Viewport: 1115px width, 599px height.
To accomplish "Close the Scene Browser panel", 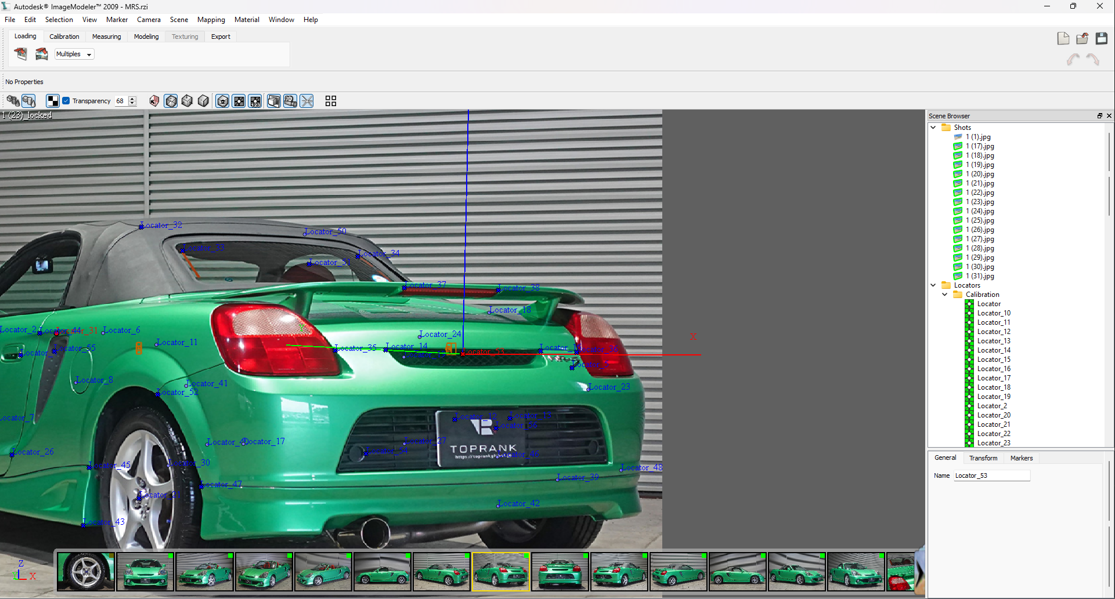I will coord(1109,116).
